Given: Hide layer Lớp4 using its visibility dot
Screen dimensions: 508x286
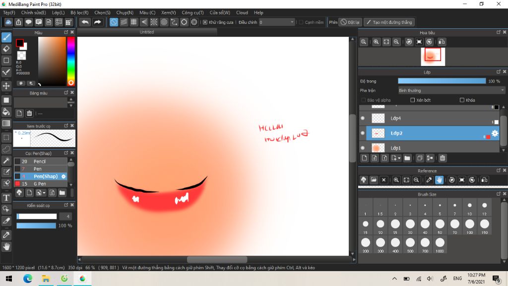Looking at the screenshot, I should click(363, 118).
